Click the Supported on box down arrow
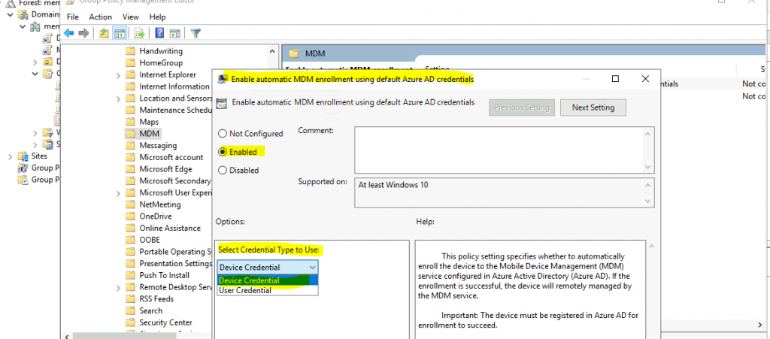The height and width of the screenshot is (339, 770). coord(649,201)
